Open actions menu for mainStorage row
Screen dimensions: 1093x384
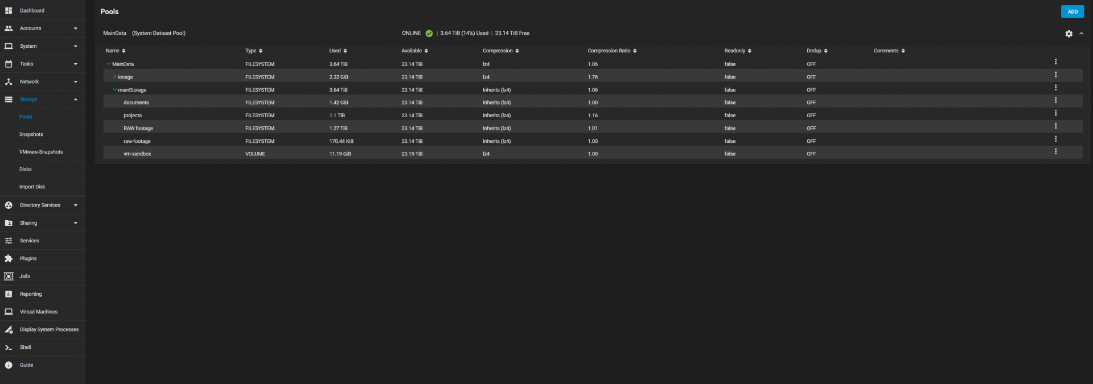(x=1055, y=88)
